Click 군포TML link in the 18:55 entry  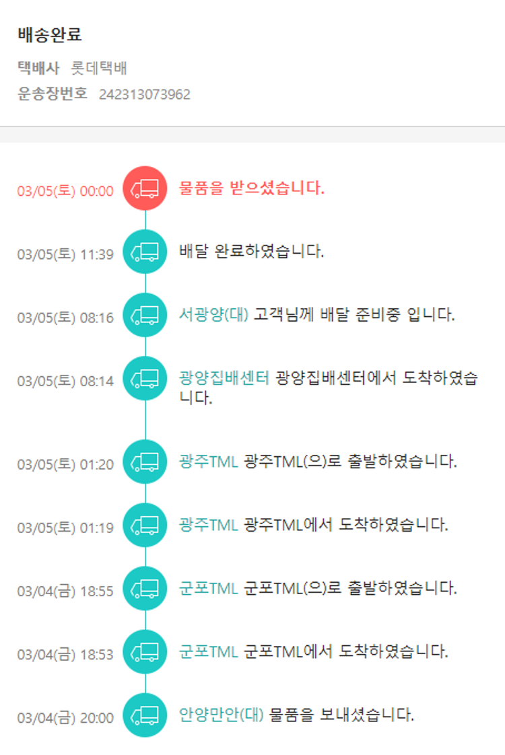click(x=209, y=588)
